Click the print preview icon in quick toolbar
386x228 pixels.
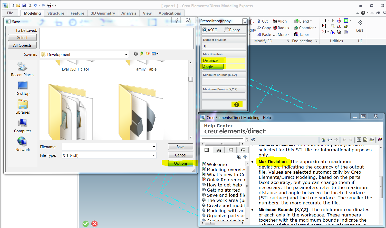29,5
